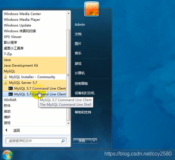The width and height of the screenshot is (175, 160).
Task: Click the program list scrollbar thumb
Action: point(68,75)
